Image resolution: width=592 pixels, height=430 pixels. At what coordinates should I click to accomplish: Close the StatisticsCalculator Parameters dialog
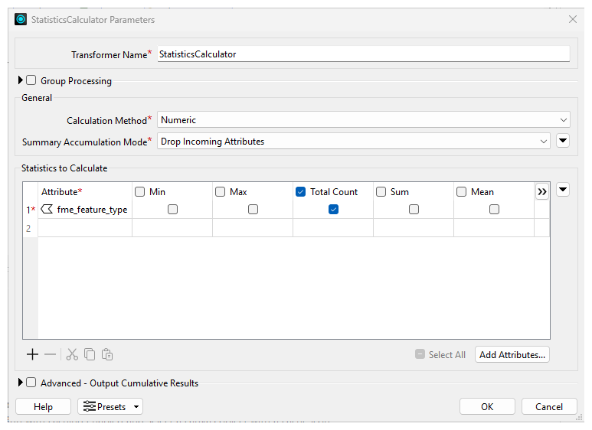pos(573,19)
